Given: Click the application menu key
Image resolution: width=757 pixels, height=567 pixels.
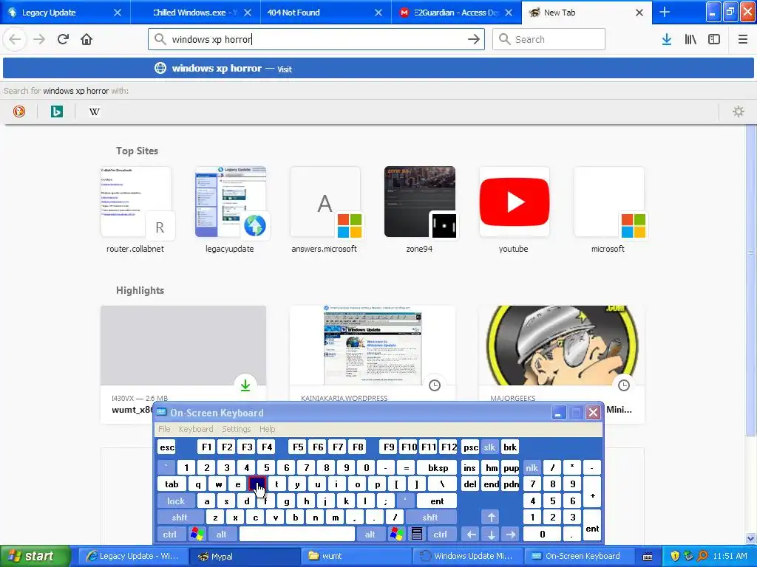Looking at the screenshot, I should click(417, 535).
